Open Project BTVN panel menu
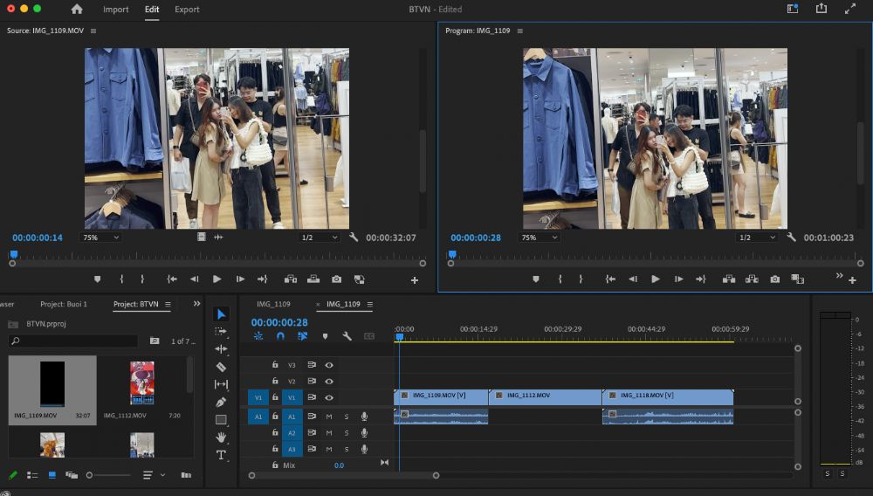 [x=168, y=304]
